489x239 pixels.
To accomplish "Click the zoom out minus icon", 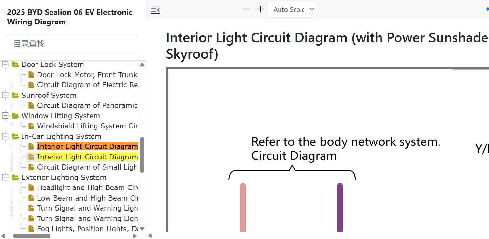I will tap(246, 9).
